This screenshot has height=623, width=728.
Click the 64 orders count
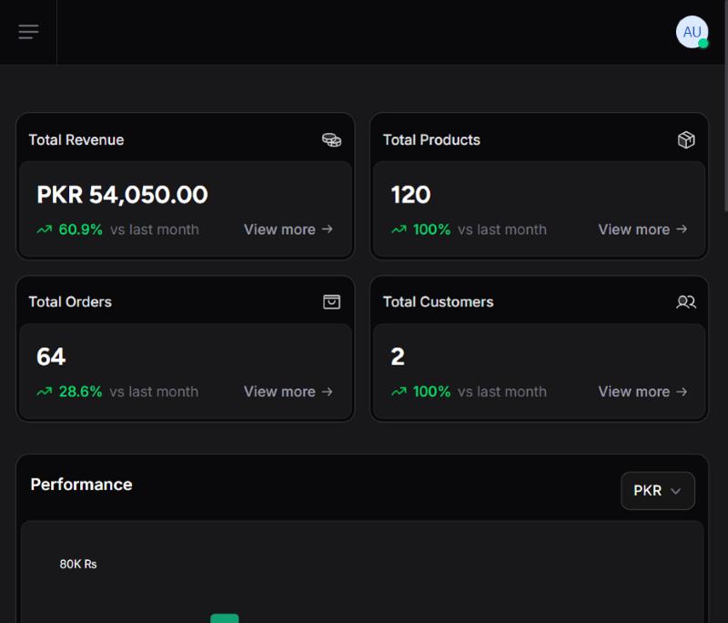click(x=51, y=357)
